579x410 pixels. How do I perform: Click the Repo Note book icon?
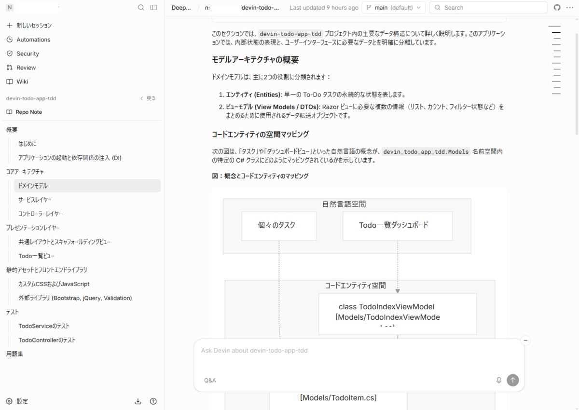tap(9, 112)
